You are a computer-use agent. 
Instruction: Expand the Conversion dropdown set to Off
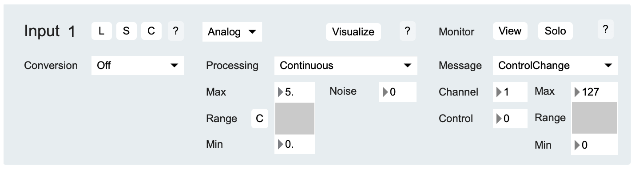tap(138, 65)
